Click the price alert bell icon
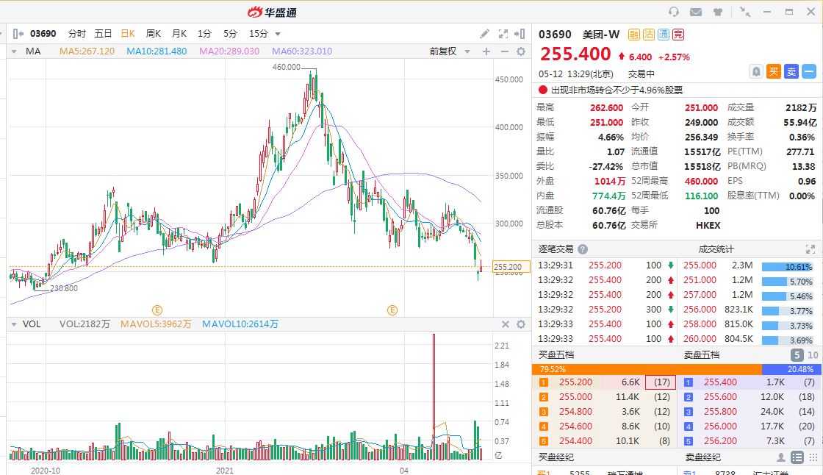This screenshot has height=475, width=823. [756, 71]
